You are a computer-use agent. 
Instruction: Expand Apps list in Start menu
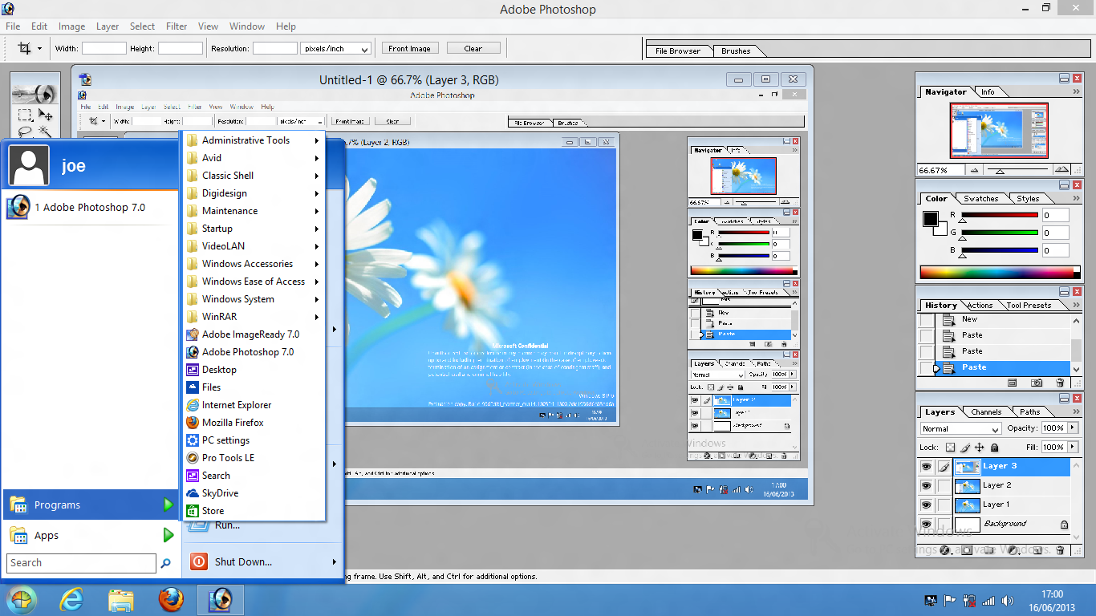(168, 535)
